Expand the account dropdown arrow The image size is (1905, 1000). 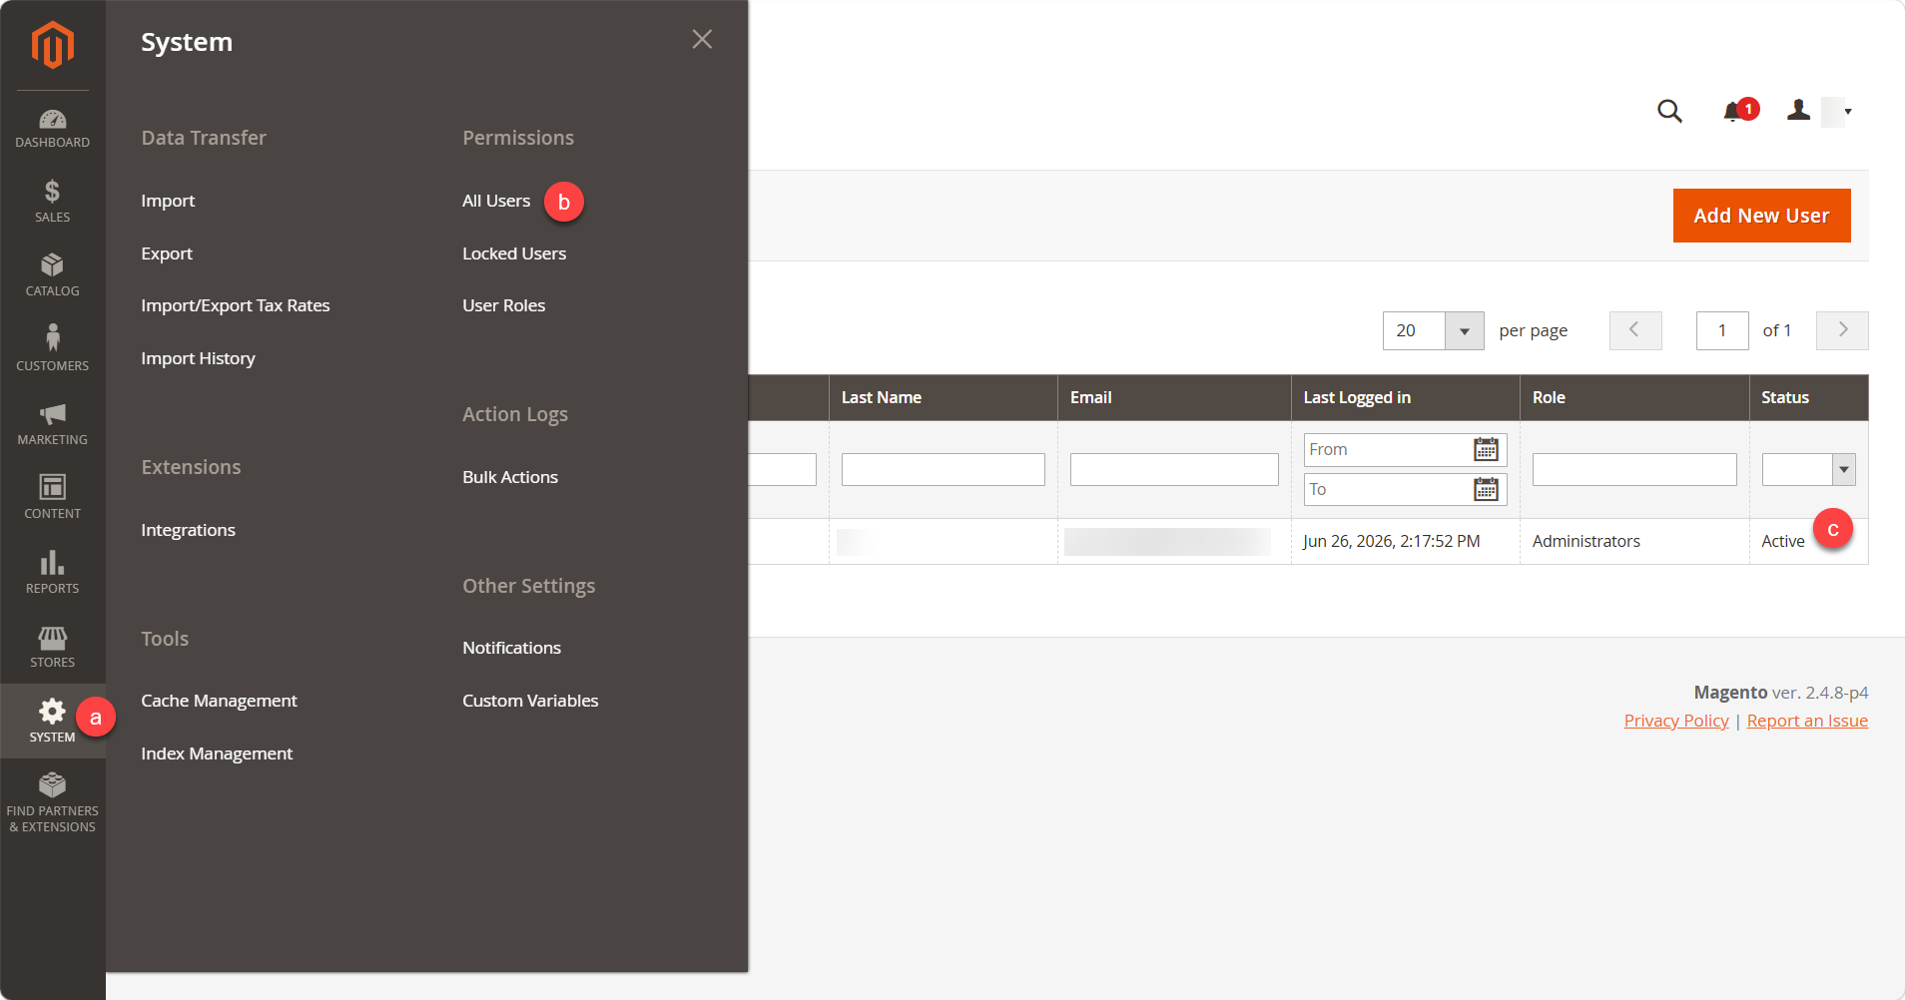point(1848,112)
